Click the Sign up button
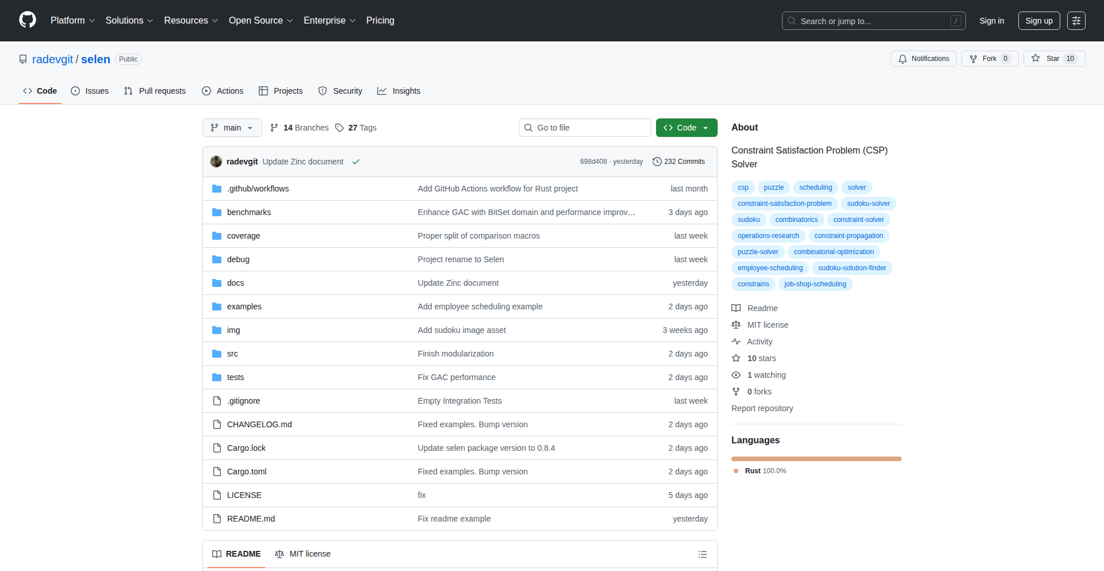Screen dimensions: 1104x571 pyautogui.click(x=1039, y=21)
